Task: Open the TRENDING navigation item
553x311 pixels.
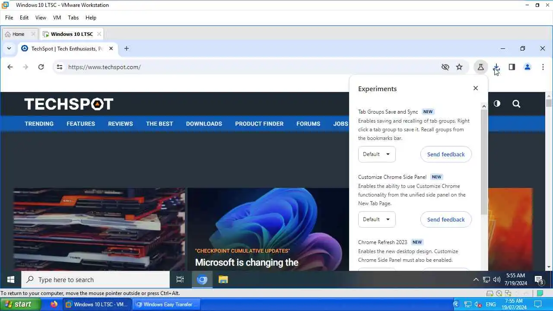Action: [39, 124]
